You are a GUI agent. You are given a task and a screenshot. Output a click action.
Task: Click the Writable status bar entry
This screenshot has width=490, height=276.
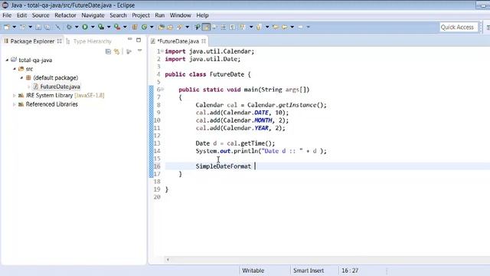[x=253, y=271]
